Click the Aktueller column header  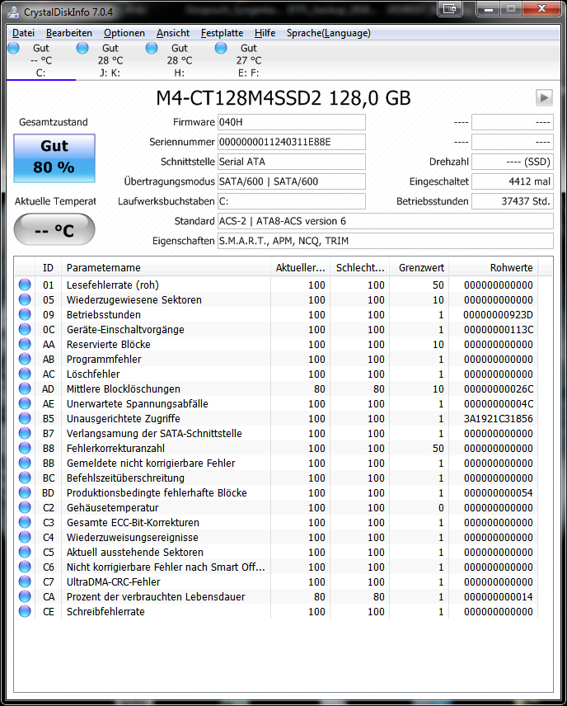pos(300,267)
